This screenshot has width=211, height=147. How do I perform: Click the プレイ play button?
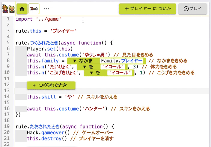pyautogui.click(x=192, y=9)
